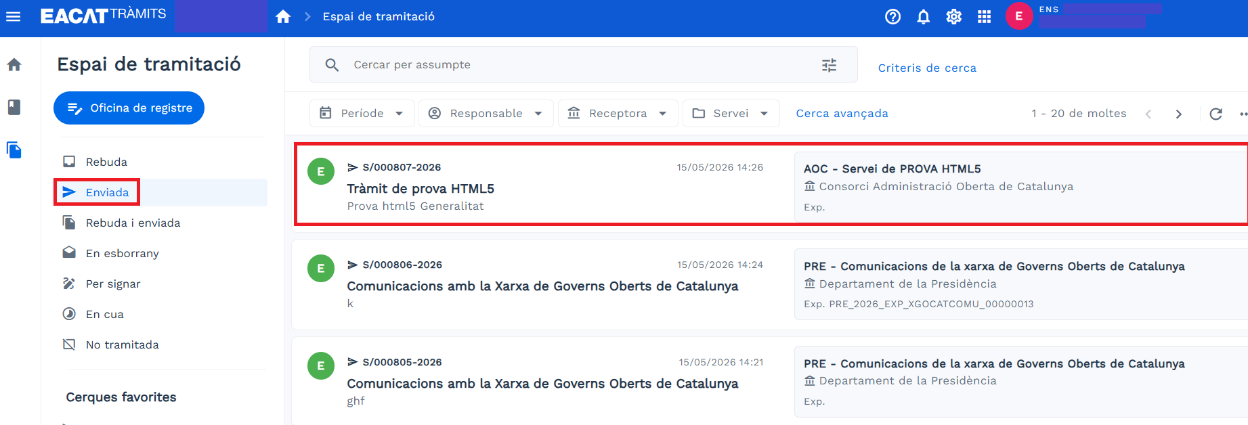Click Cerques favorites heading

[x=121, y=397]
